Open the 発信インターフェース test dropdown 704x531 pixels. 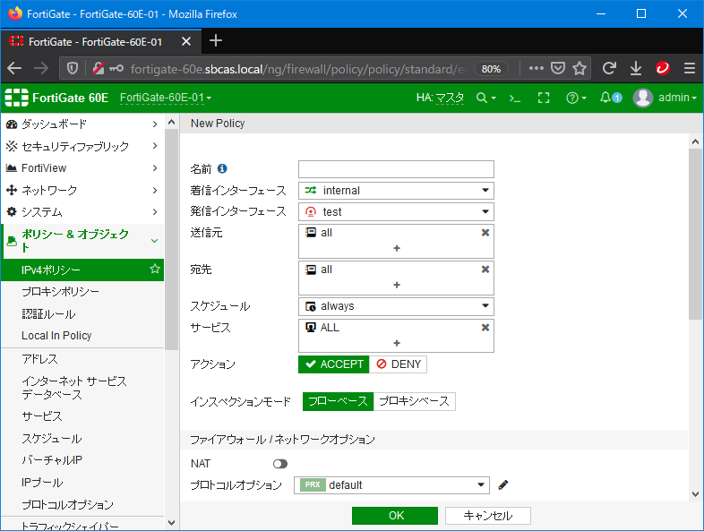click(x=396, y=212)
